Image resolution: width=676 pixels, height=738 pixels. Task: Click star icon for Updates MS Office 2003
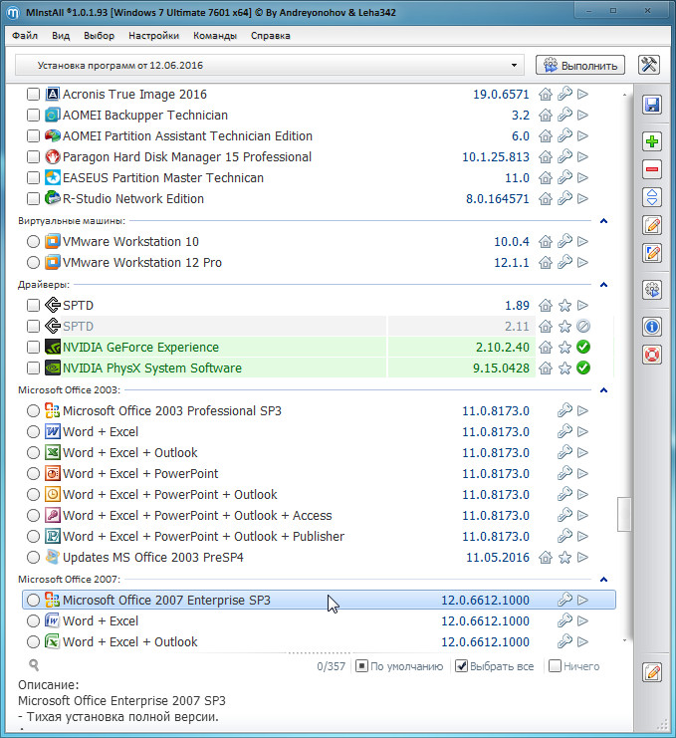click(564, 558)
